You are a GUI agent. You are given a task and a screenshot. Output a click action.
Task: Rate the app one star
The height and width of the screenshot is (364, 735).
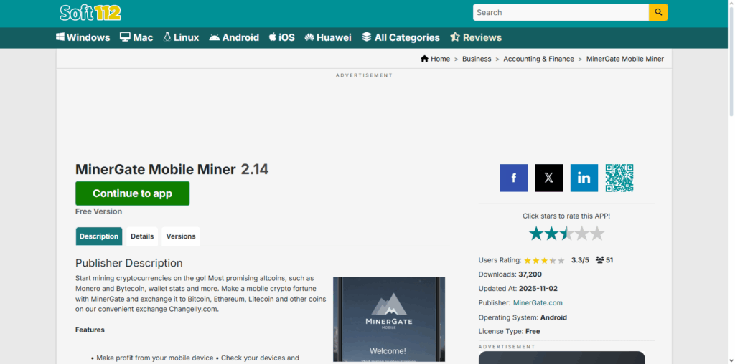pos(535,233)
